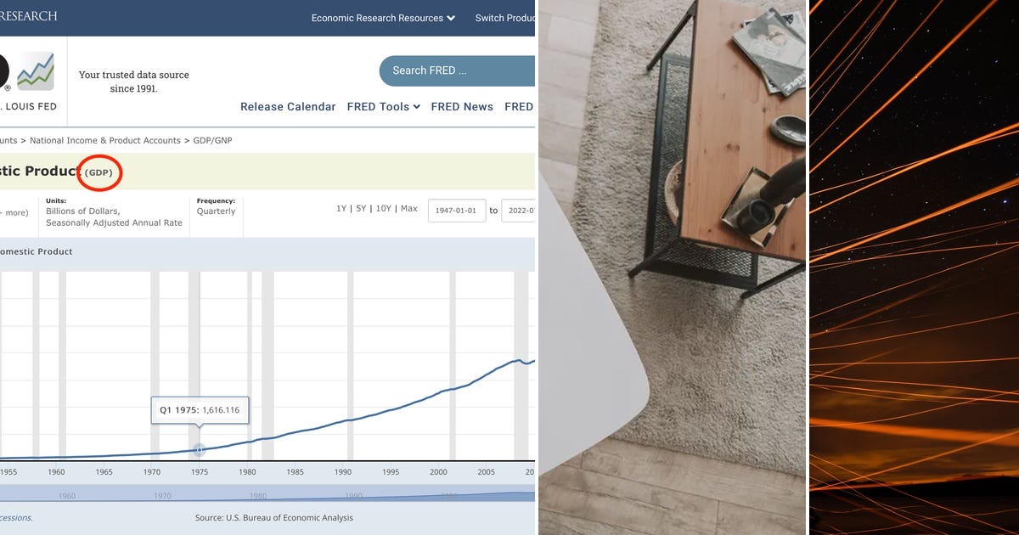Viewport: 1019px width, 535px height.
Task: Select the Max date range
Action: [409, 209]
